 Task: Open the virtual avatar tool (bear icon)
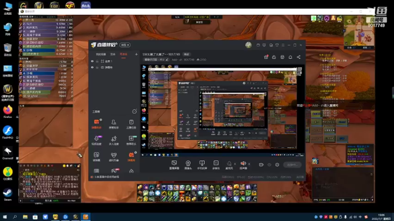tap(114, 157)
